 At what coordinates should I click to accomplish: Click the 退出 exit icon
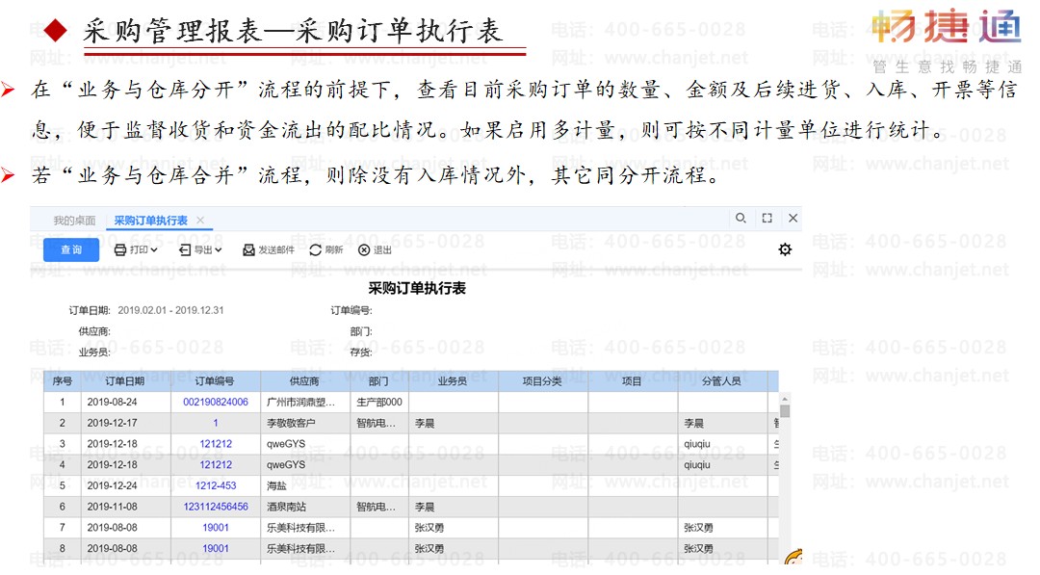364,250
